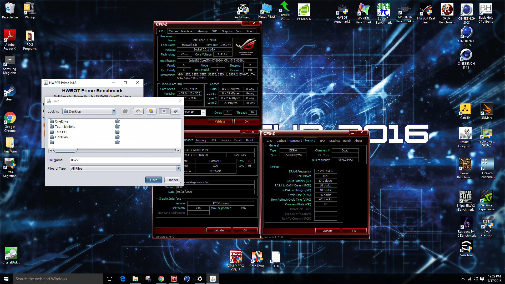
Task: Open the Files of Type dropdown
Action: coord(178,168)
